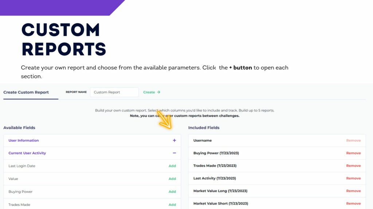Add the Buying Power field
Image resolution: width=373 pixels, height=209 pixels.
(172, 192)
